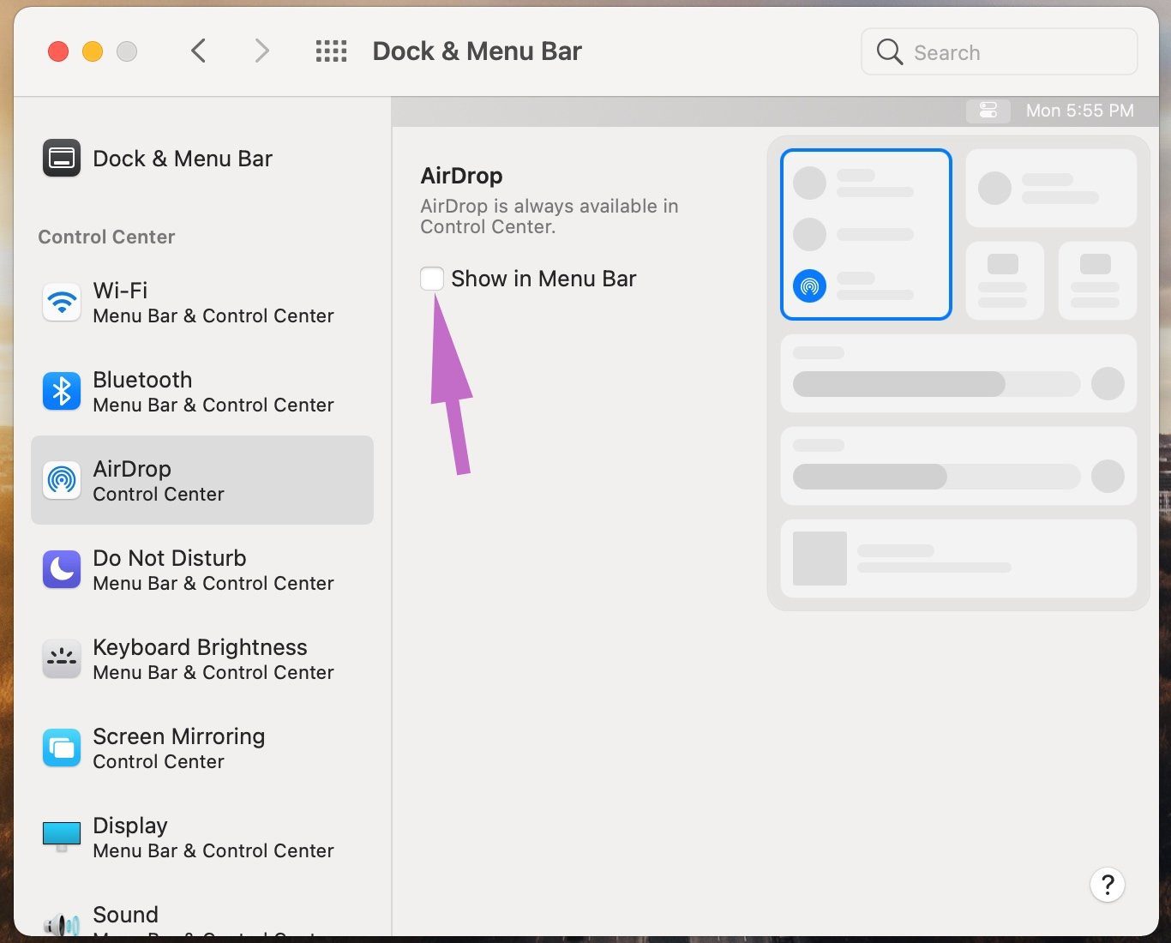
Task: Select Bluetooth in the sidebar
Action: click(201, 392)
